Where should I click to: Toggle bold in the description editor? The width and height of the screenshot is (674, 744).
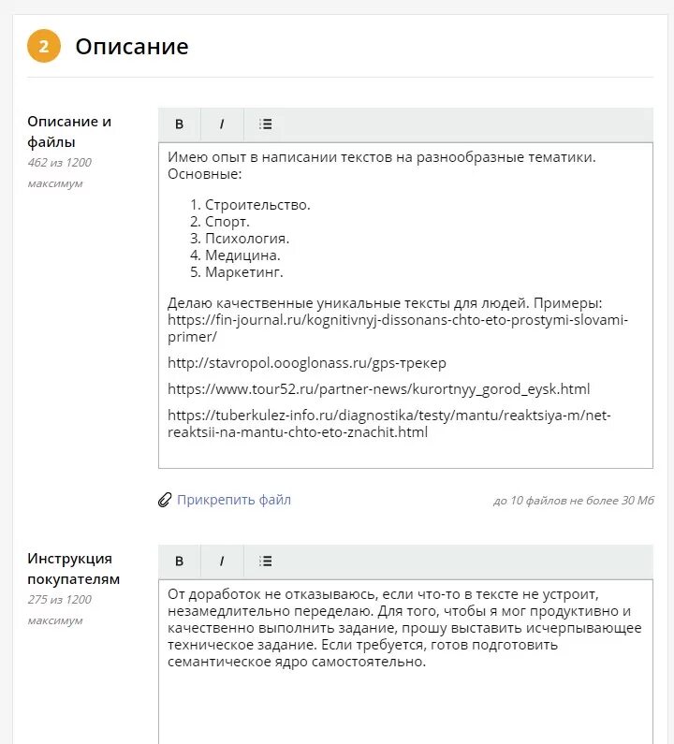(180, 124)
